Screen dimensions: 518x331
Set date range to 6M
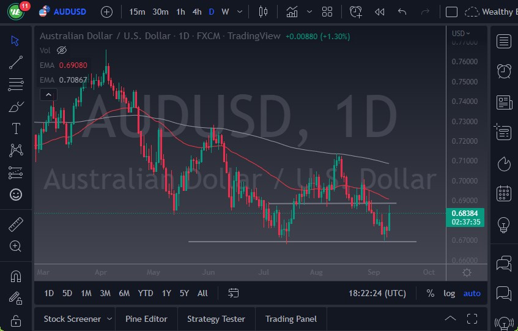(124, 293)
